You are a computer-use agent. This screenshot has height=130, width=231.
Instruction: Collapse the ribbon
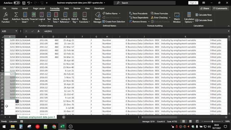coord(228,26)
